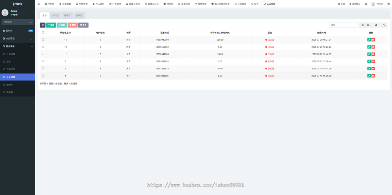Viewport: 392px width, 195px height.
Task: Click the refresh button in the table toolbar
Action: pyautogui.click(x=42, y=25)
